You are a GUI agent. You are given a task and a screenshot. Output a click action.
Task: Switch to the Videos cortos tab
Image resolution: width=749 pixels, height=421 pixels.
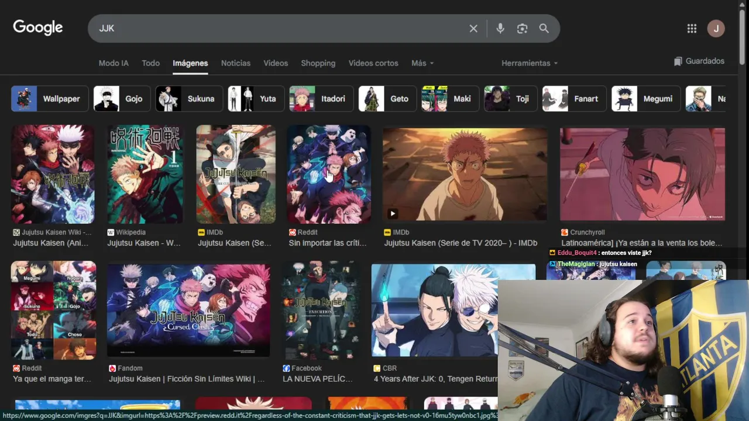click(x=373, y=63)
